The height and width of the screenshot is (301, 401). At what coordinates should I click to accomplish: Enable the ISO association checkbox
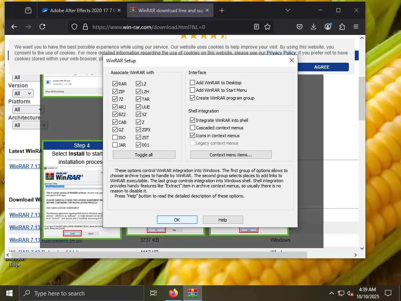pos(115,138)
